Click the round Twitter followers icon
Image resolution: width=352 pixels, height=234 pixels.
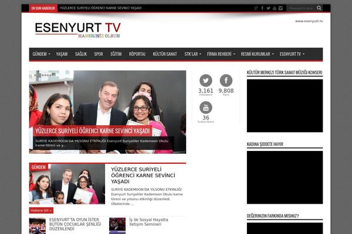coord(206,80)
